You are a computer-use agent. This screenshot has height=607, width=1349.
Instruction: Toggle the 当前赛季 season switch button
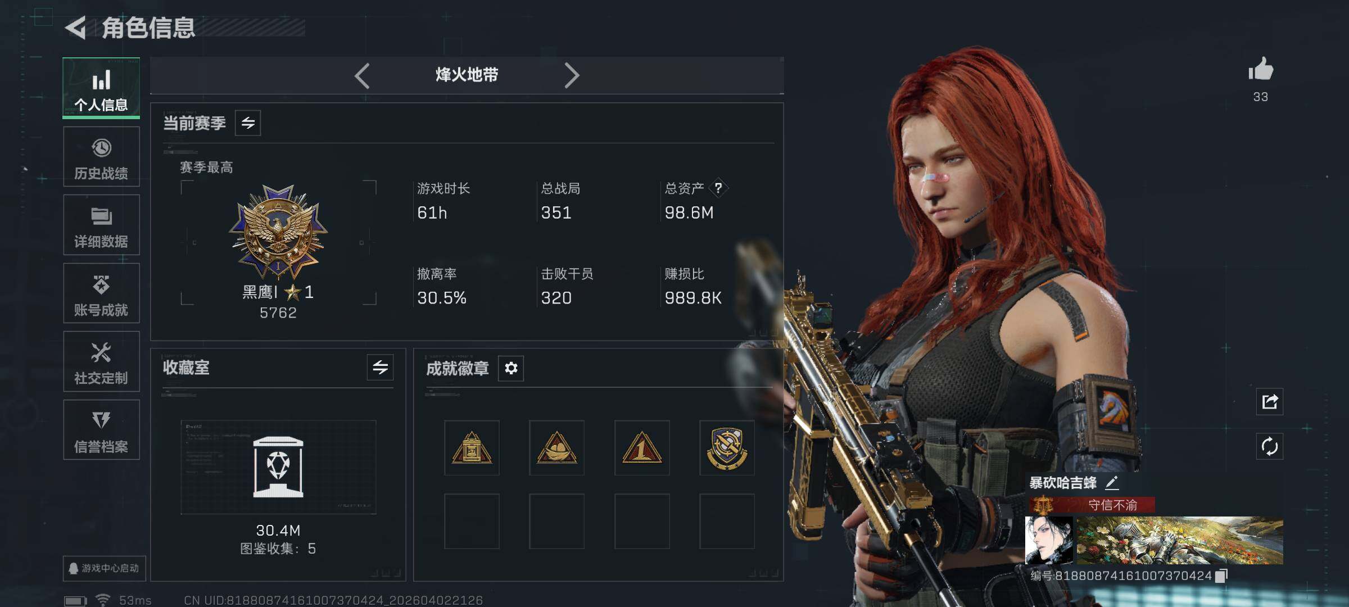tap(248, 123)
